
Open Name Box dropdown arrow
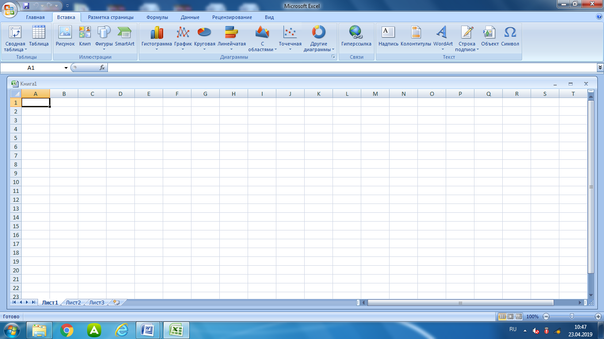(x=66, y=68)
